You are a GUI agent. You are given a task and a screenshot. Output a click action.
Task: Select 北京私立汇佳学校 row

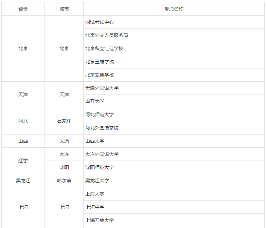click(x=174, y=48)
